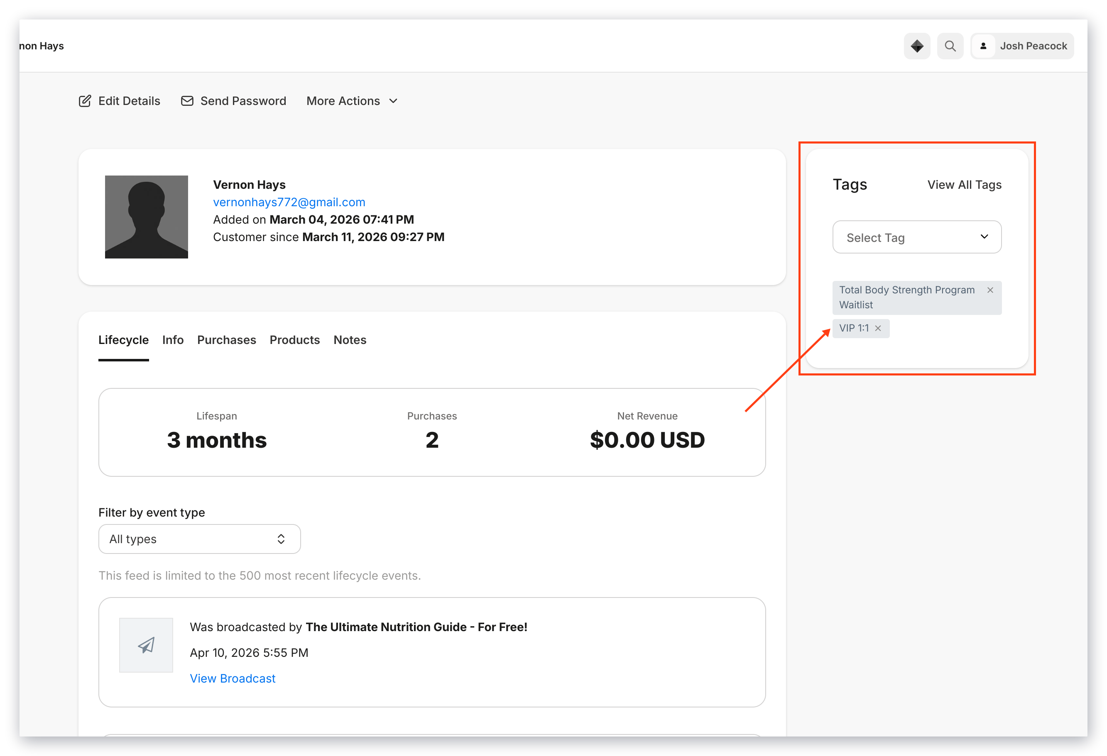Click The Ultimate Nutrition Guide broadcast title
The image size is (1107, 756).
(417, 627)
